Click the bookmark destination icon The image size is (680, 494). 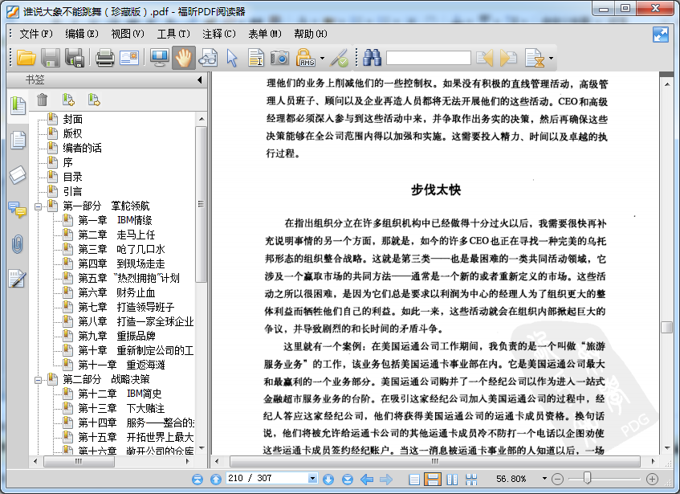[94, 100]
